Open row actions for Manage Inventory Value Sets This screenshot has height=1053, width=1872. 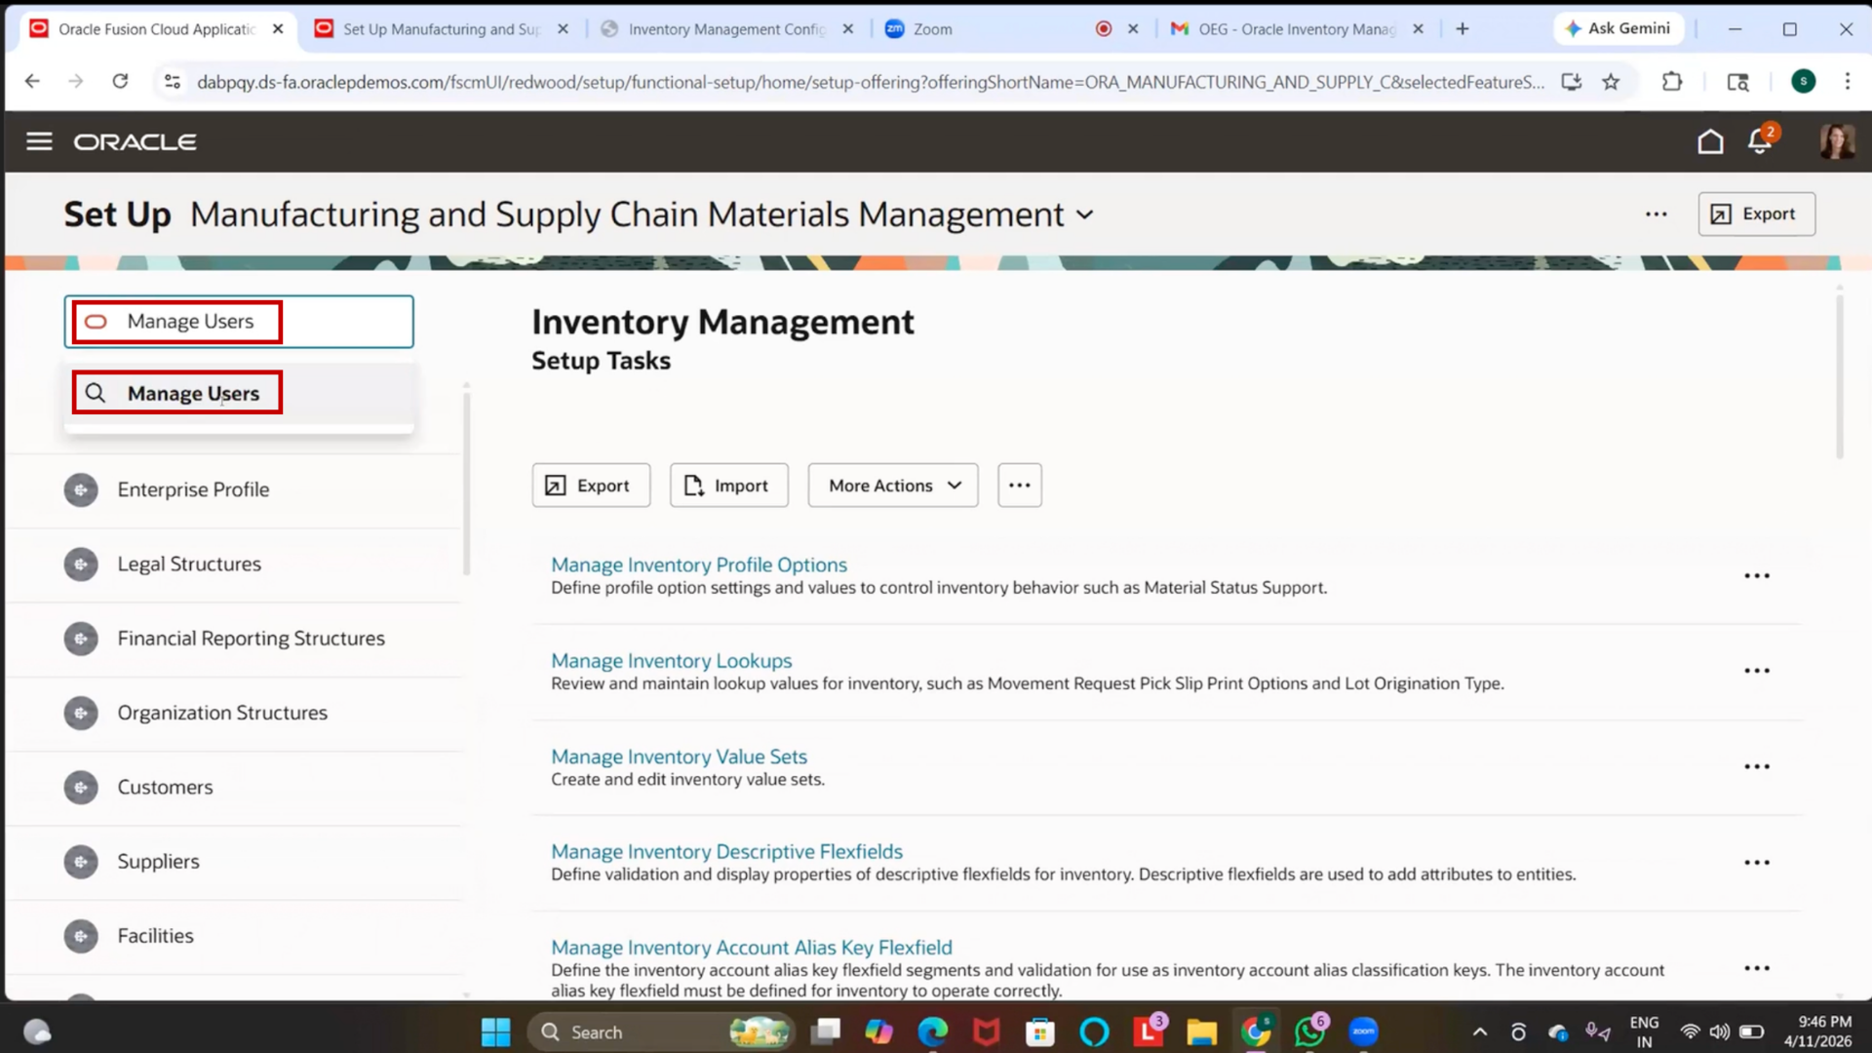1756,766
